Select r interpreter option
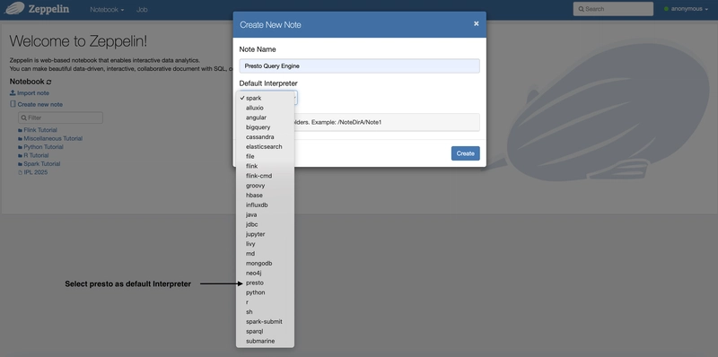718x357 pixels. coord(265,302)
